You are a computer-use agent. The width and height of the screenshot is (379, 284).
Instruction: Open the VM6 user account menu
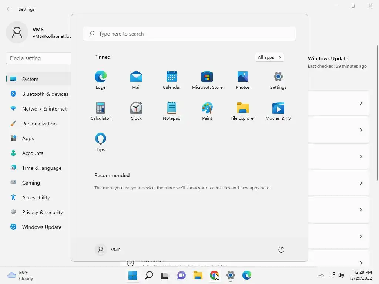[x=108, y=250]
